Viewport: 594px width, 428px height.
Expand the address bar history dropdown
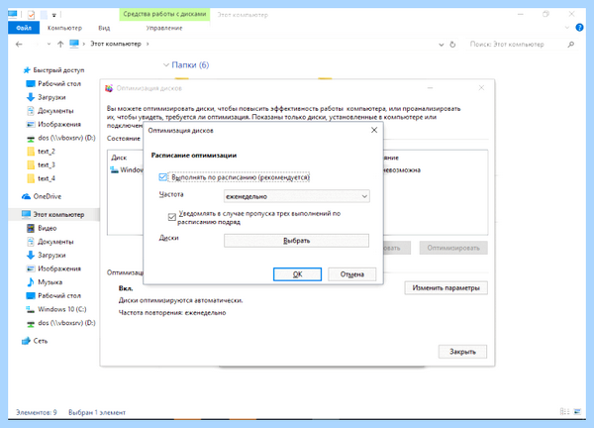441,45
